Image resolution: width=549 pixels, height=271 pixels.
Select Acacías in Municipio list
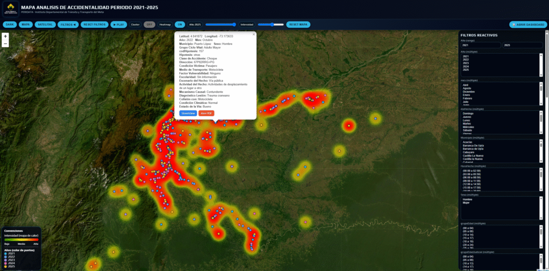tap(500, 142)
